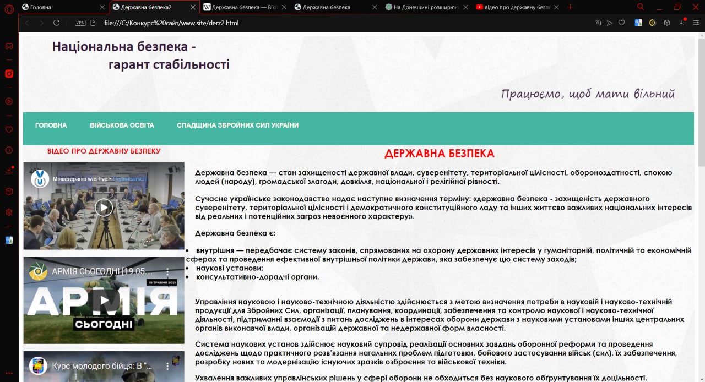Close the Державна безпека2 tab
Screen dimensions: 705x382
pos(193,7)
